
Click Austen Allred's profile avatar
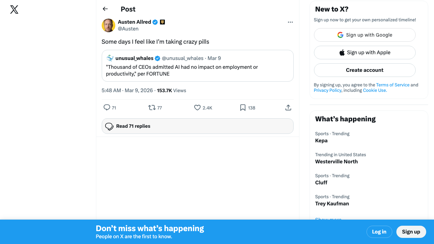108,25
